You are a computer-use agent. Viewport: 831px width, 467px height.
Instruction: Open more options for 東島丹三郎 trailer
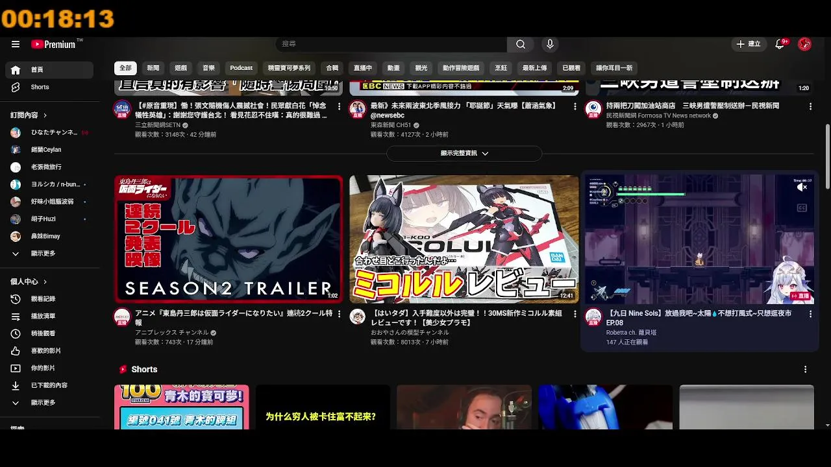click(x=339, y=314)
